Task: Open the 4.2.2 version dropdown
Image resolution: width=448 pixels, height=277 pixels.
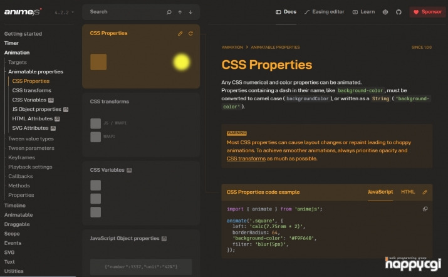Action: [64, 13]
